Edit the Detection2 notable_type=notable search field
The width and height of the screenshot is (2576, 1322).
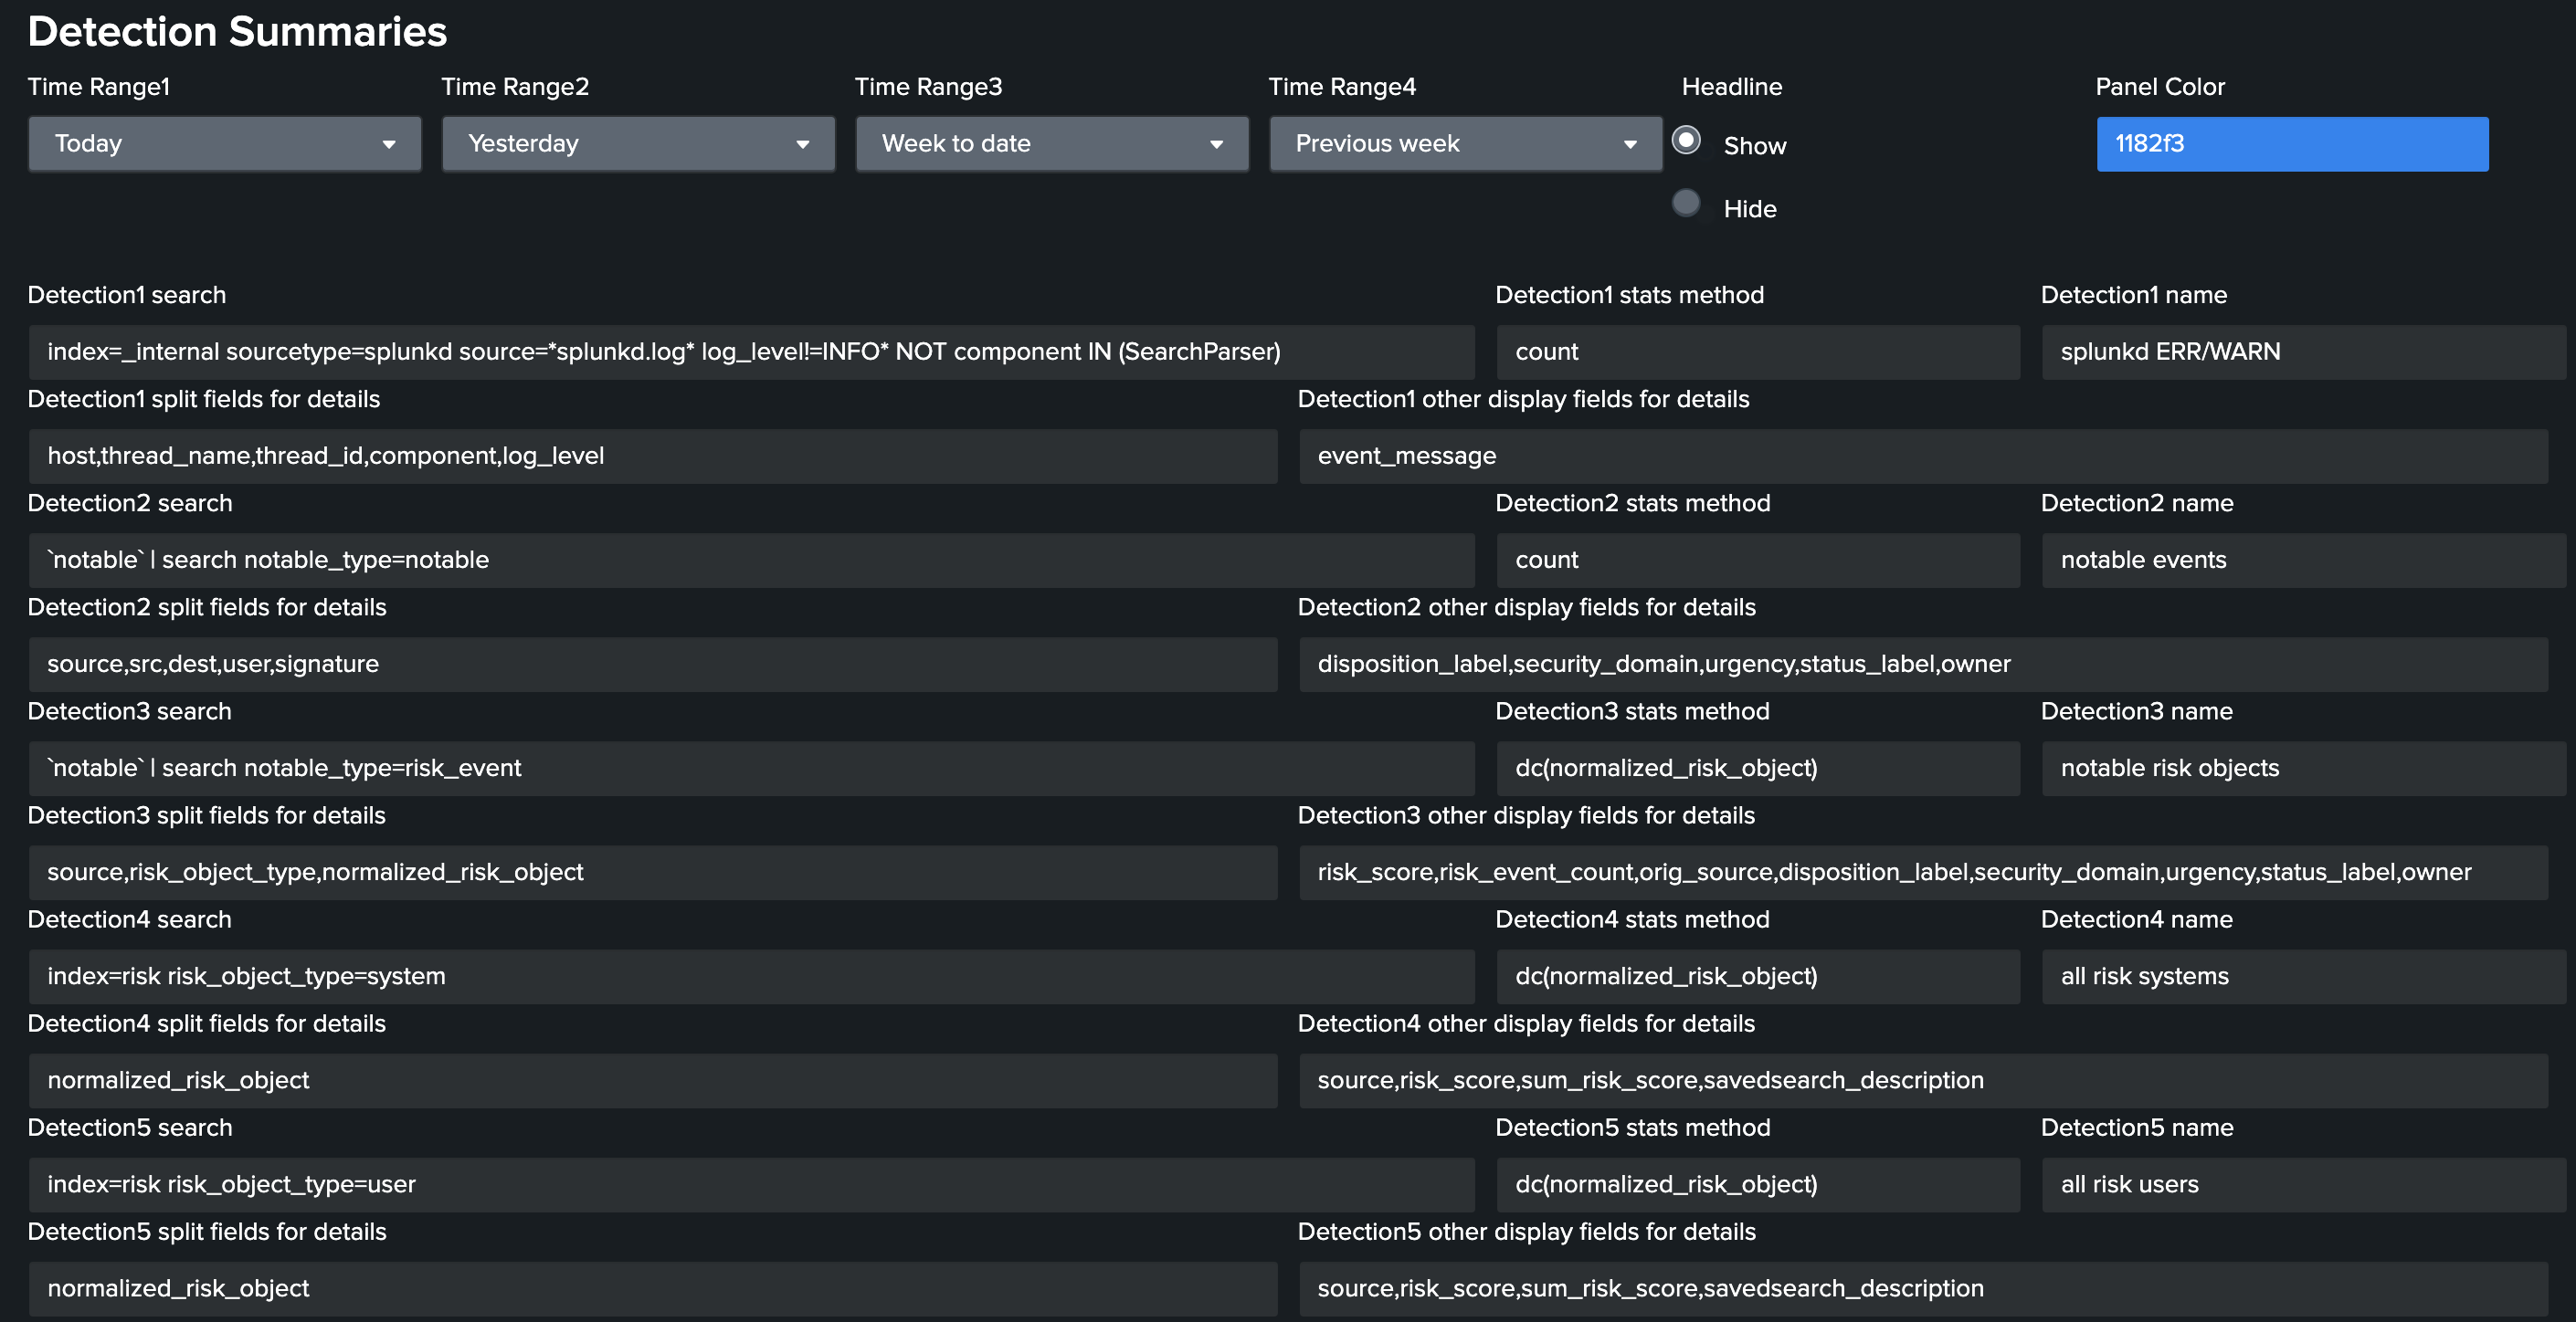click(x=750, y=561)
